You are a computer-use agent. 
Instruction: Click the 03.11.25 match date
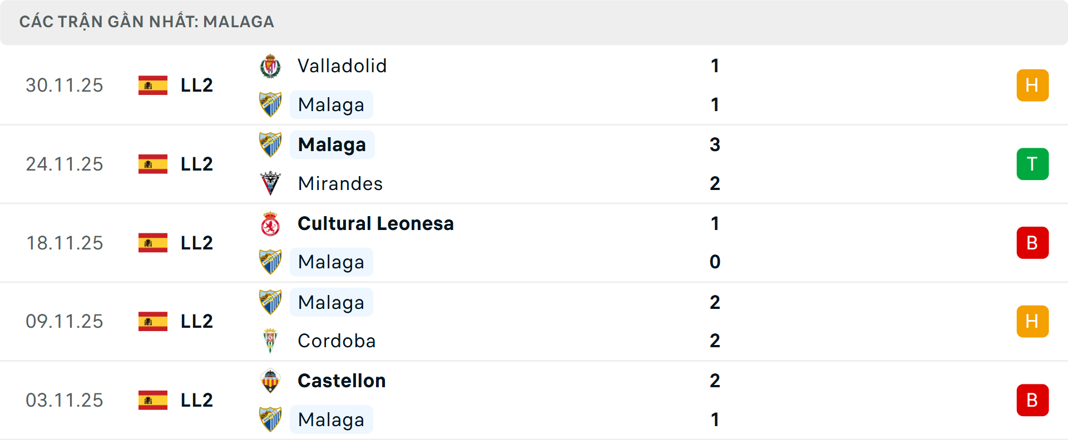pos(65,400)
